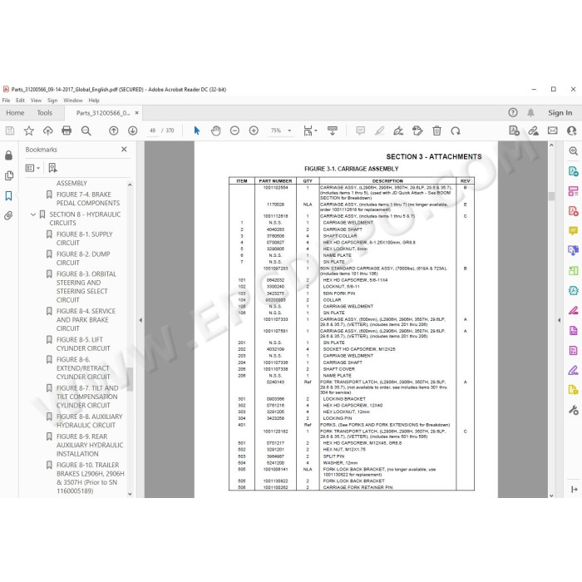The height and width of the screenshot is (582, 582).
Task: Open the Export PDF tool in right pane
Action: pyautogui.click(x=574, y=171)
